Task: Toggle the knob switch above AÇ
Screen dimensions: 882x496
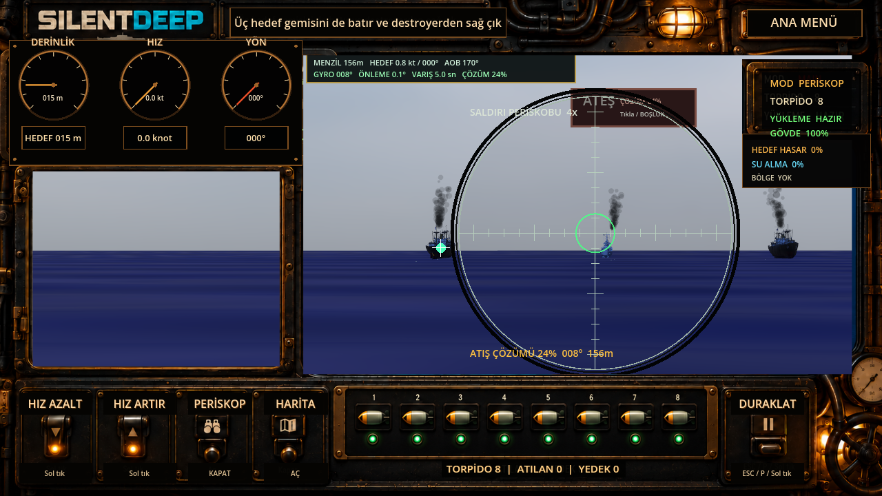Action: coord(288,453)
